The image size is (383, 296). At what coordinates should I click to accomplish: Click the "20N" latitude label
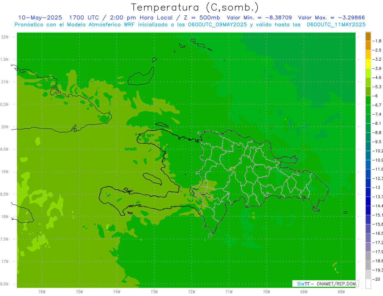(5, 127)
